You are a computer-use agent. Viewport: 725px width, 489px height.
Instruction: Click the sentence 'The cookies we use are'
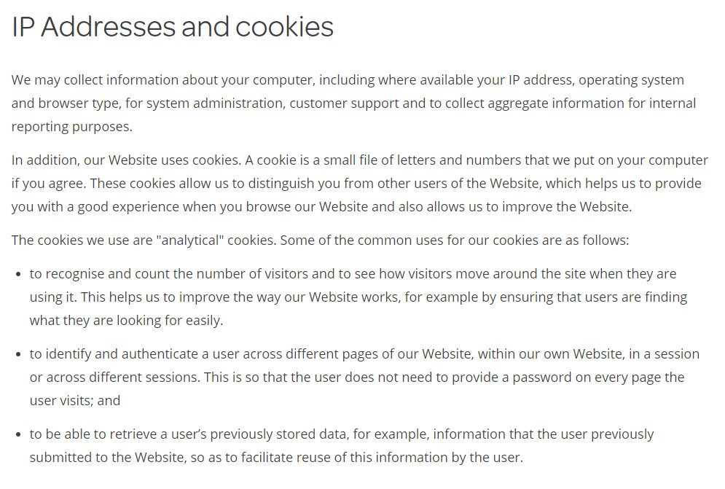[x=321, y=240]
